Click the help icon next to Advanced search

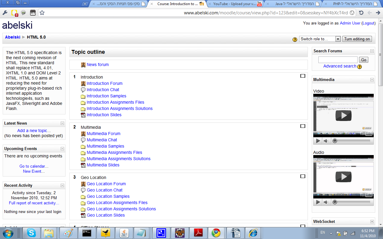(360, 67)
